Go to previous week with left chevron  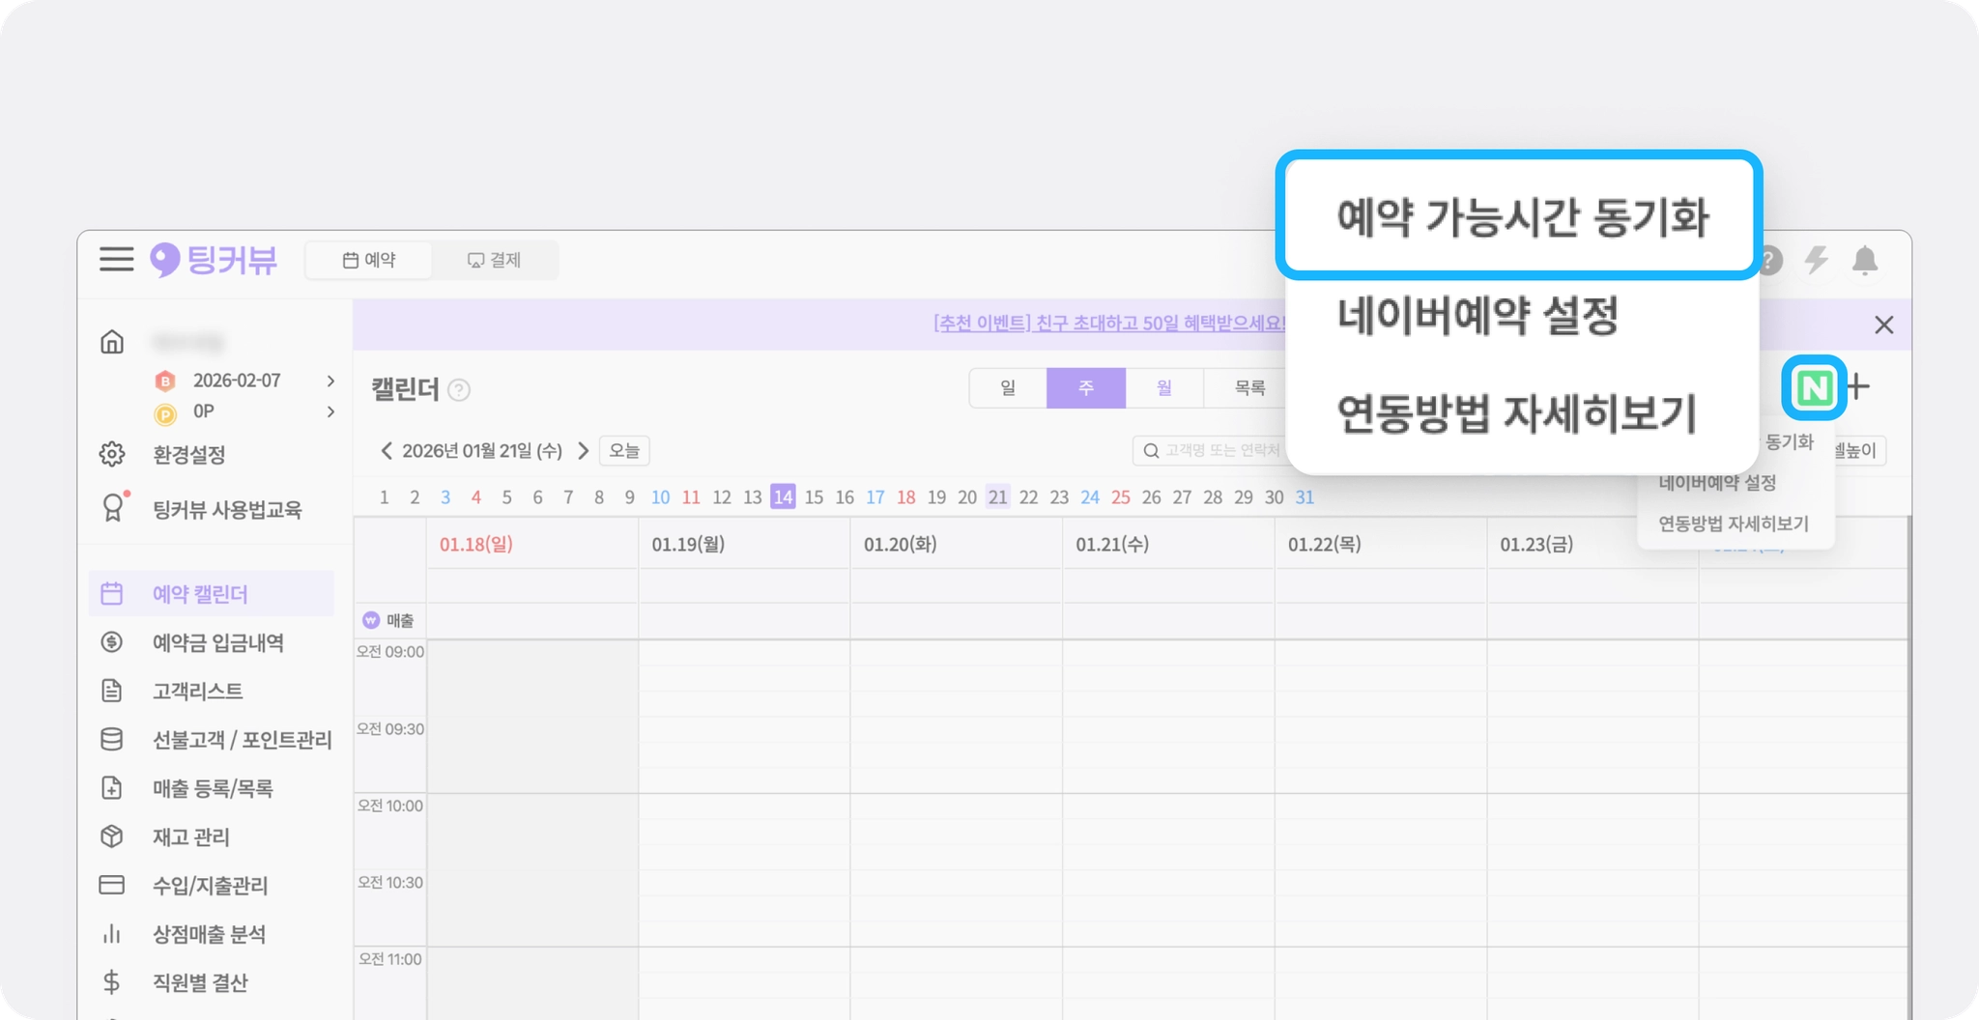pos(387,450)
